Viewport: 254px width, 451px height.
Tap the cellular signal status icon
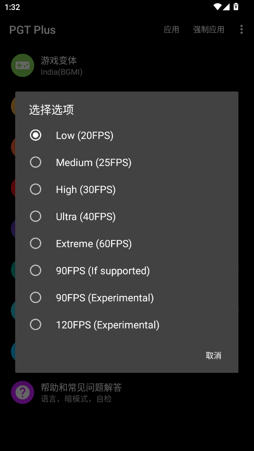coord(226,7)
